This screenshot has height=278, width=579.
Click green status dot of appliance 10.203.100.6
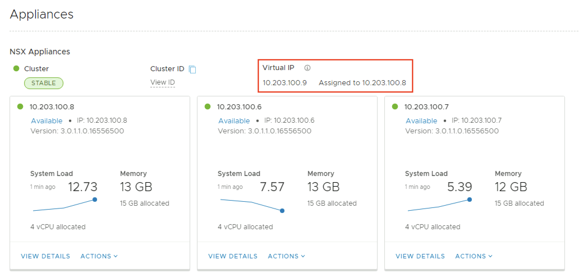[208, 106]
